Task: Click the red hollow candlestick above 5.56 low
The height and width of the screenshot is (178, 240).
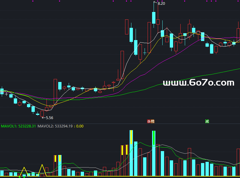Action: coord(42,114)
